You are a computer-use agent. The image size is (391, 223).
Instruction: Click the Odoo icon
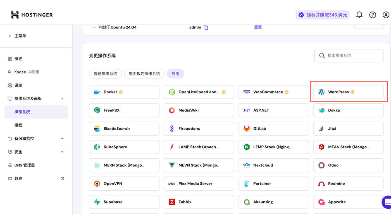(321, 165)
